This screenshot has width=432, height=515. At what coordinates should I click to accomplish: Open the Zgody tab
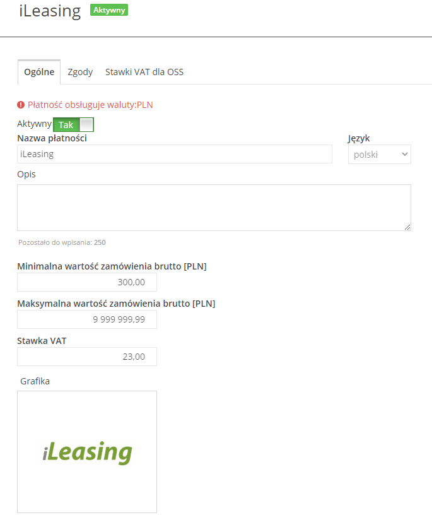(x=80, y=72)
